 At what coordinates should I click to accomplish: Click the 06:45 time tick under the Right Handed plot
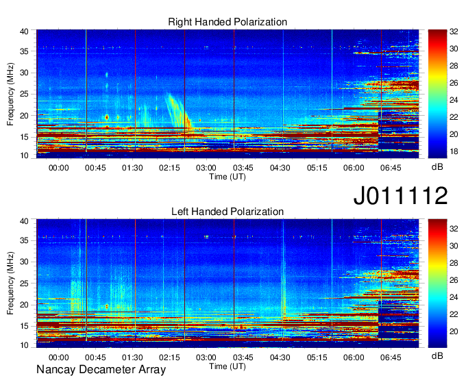tap(391, 168)
